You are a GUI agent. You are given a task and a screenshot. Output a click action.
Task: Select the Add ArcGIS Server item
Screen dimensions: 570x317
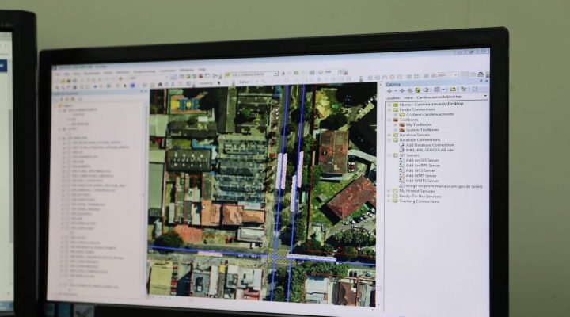point(421,161)
